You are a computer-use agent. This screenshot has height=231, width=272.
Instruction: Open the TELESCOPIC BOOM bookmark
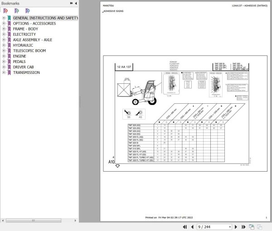[x=29, y=51]
